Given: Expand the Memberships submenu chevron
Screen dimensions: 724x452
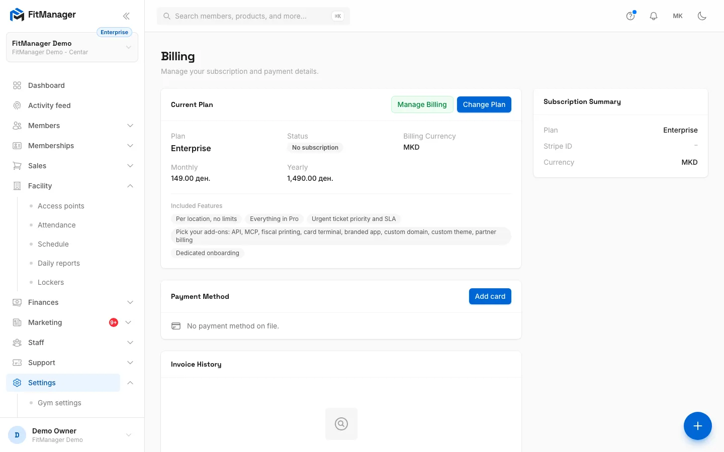Looking at the screenshot, I should click(x=130, y=146).
